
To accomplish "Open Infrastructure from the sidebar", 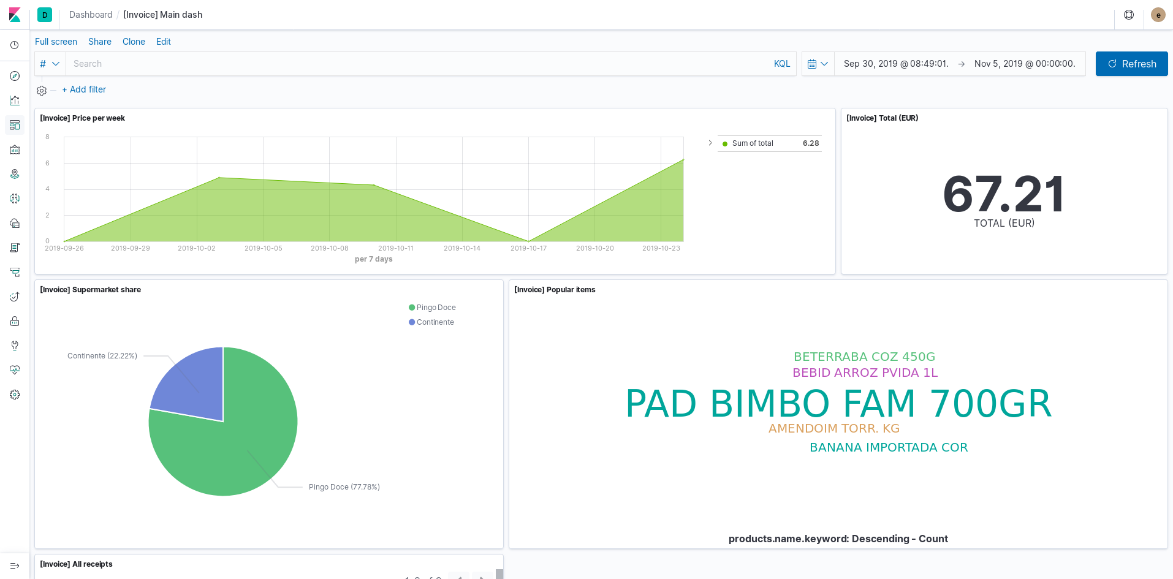I will (15, 223).
